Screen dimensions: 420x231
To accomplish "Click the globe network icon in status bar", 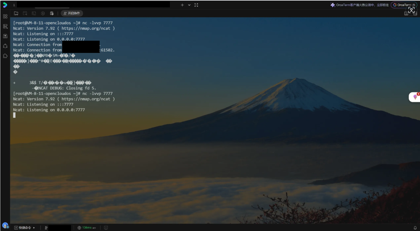I will tap(79, 228).
